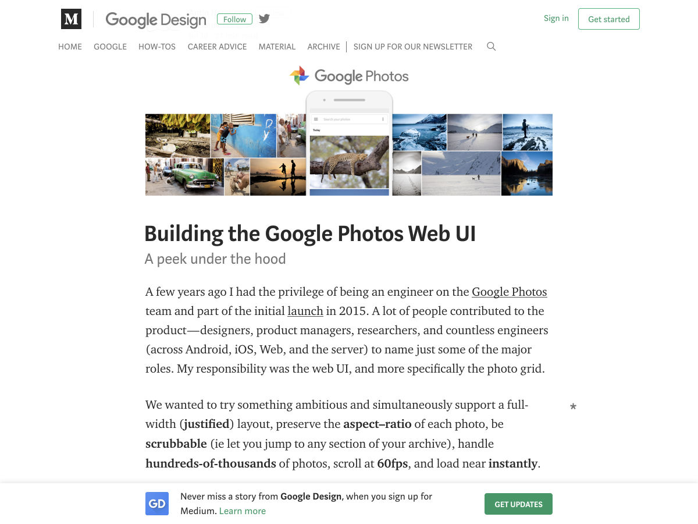Image resolution: width=698 pixels, height=524 pixels.
Task: Click the article title Building the Google Photos Web UI
Action: click(x=310, y=233)
